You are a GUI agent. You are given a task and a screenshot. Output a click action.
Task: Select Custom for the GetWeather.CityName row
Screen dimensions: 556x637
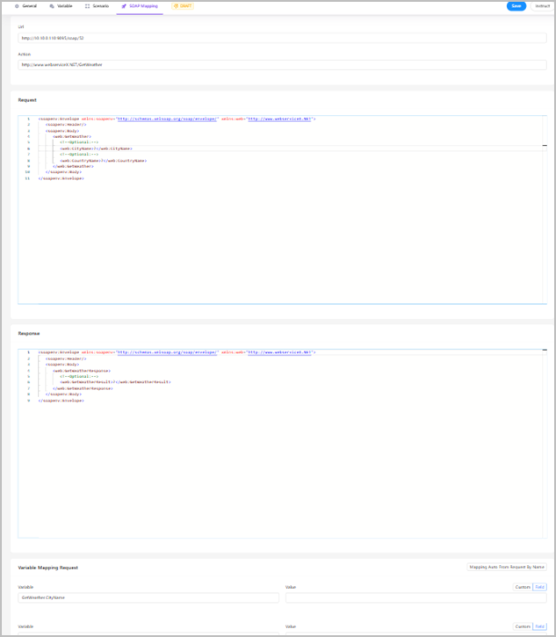click(523, 587)
